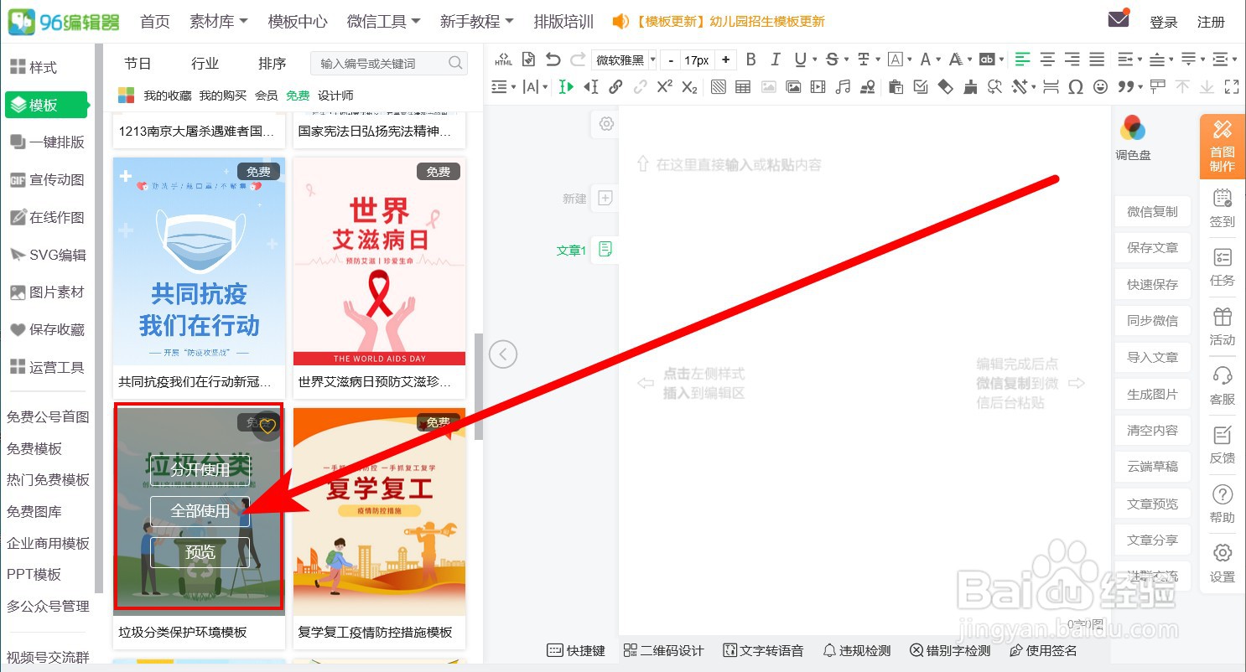Open 一键排版 in left sidebar
The image size is (1246, 672).
coord(47,142)
